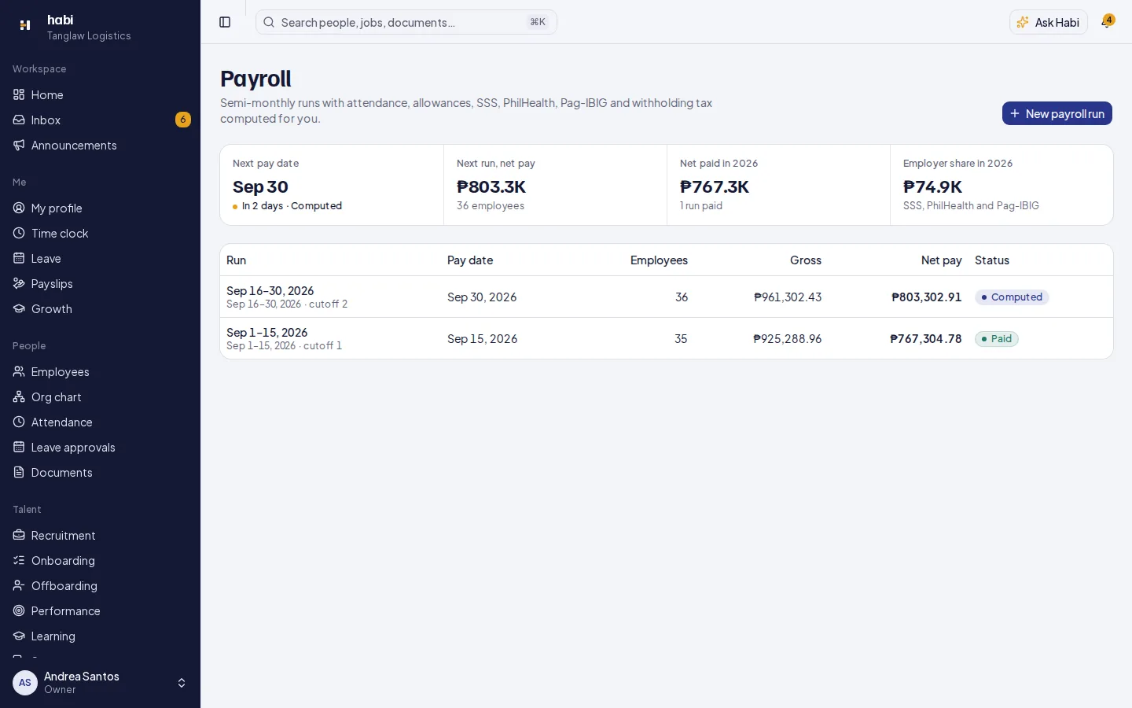Click the Recruitment briefcase icon
The height and width of the screenshot is (708, 1132).
tap(19, 535)
